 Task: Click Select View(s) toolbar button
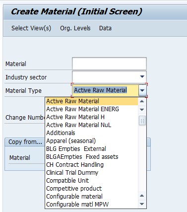tap(31, 28)
